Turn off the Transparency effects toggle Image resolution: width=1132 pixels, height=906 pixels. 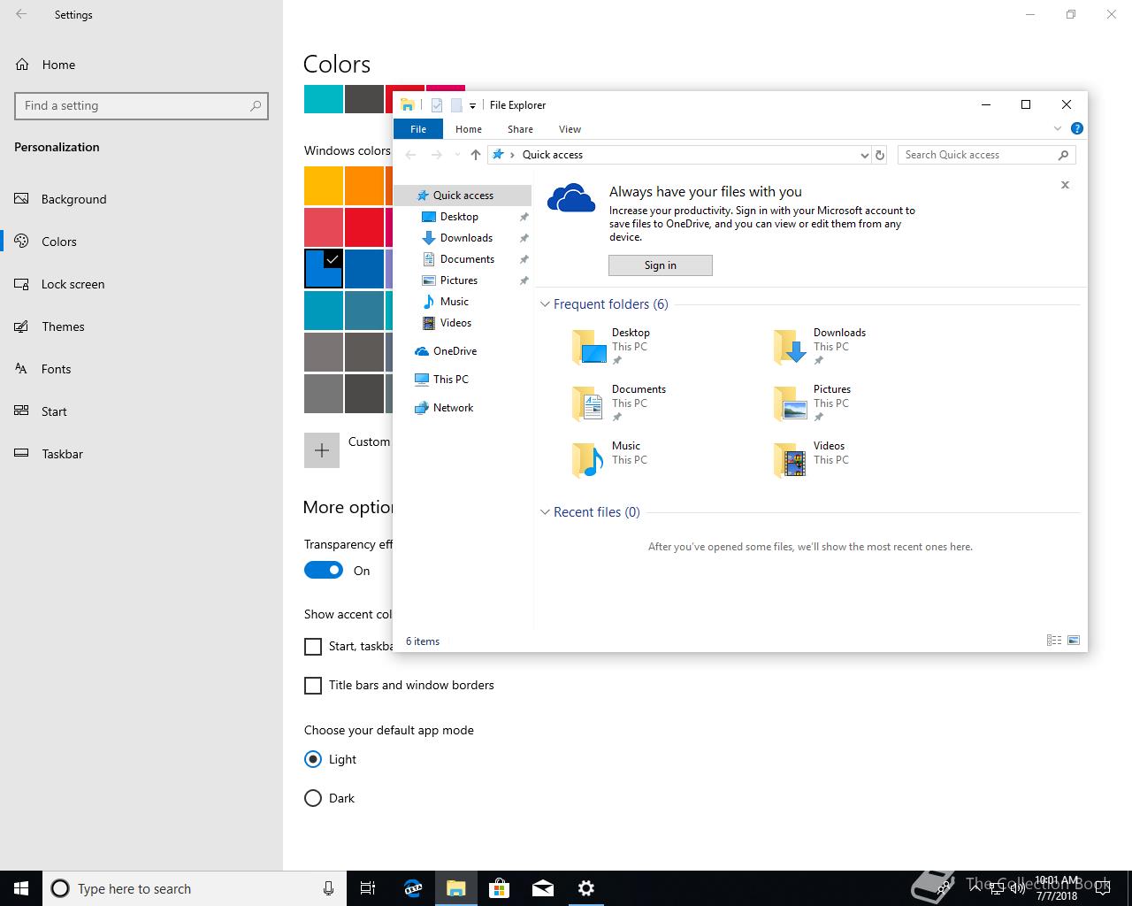pyautogui.click(x=324, y=571)
